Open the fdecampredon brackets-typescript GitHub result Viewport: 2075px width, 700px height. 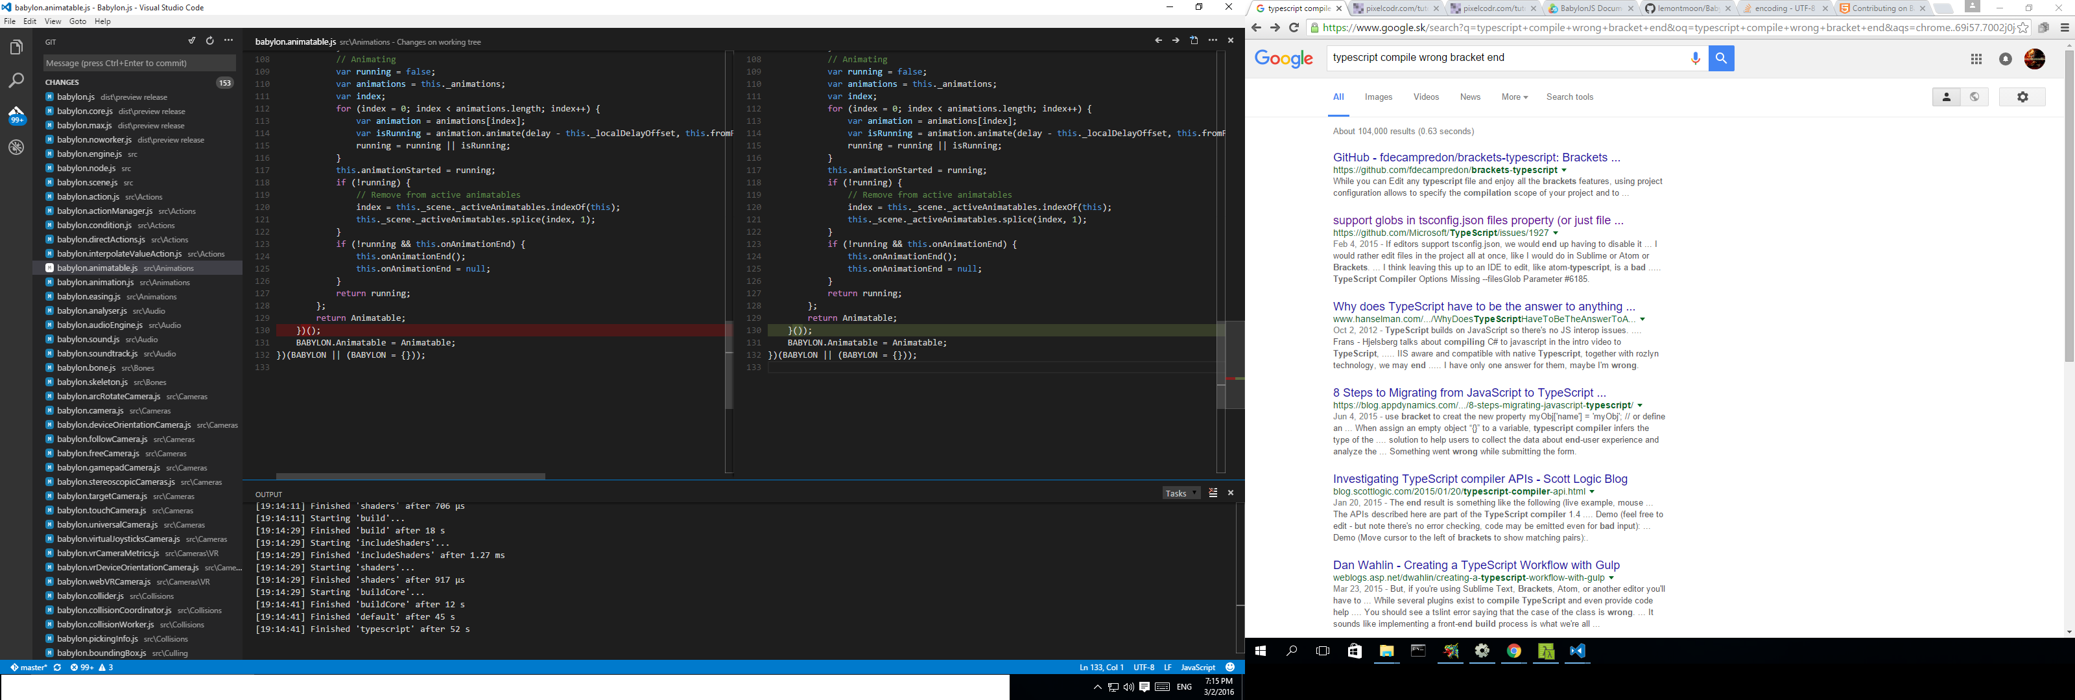(x=1476, y=158)
